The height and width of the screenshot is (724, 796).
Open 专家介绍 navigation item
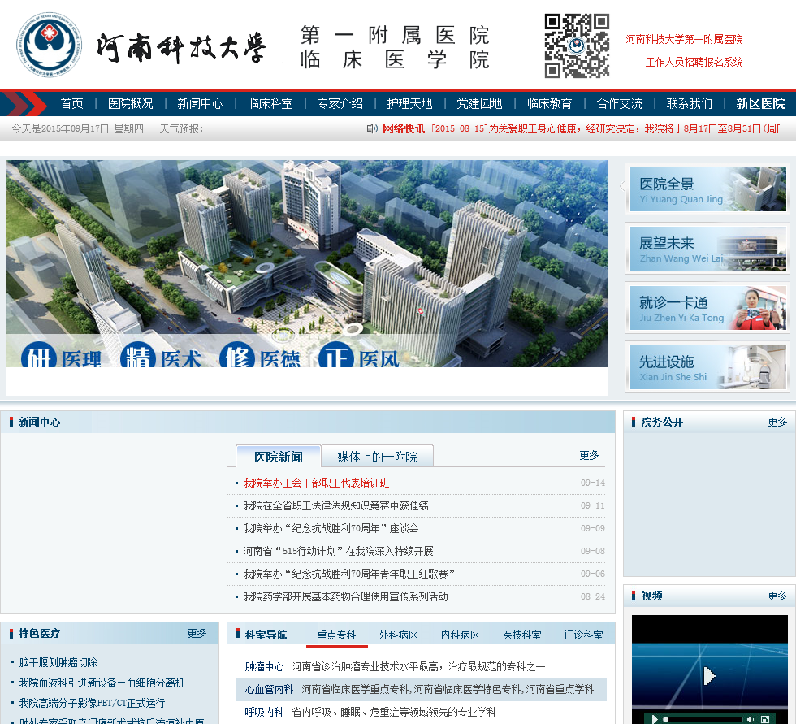tap(340, 103)
